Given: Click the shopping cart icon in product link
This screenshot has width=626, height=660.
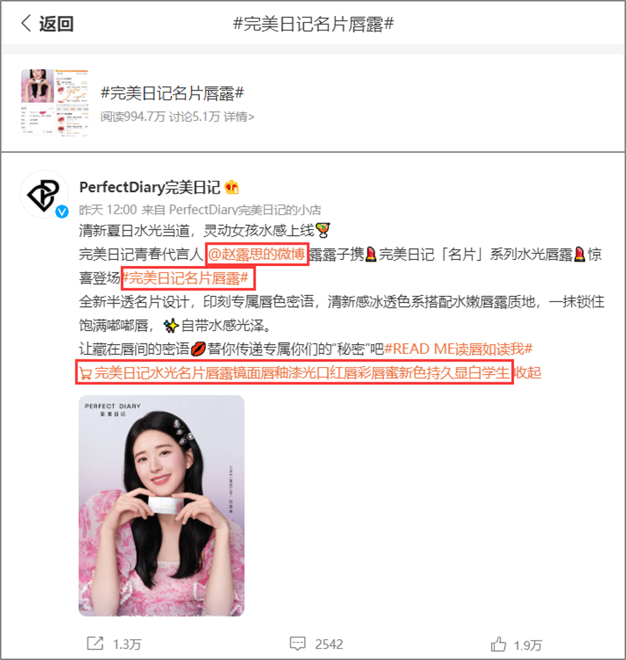Looking at the screenshot, I should click(x=85, y=373).
